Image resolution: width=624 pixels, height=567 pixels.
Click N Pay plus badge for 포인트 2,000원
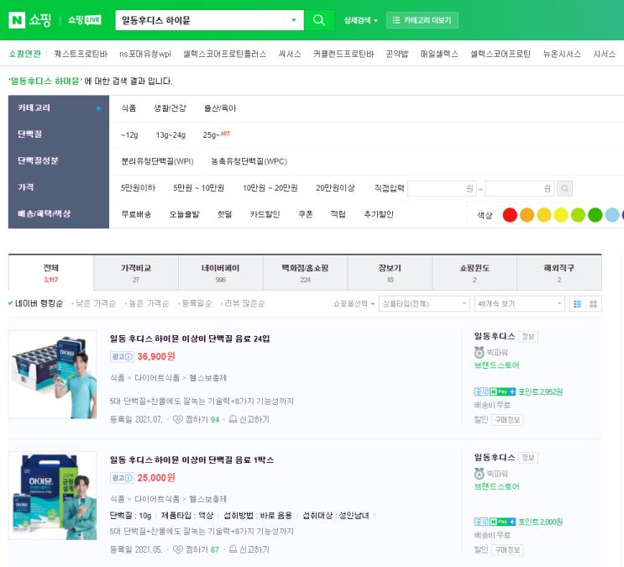coord(502,522)
